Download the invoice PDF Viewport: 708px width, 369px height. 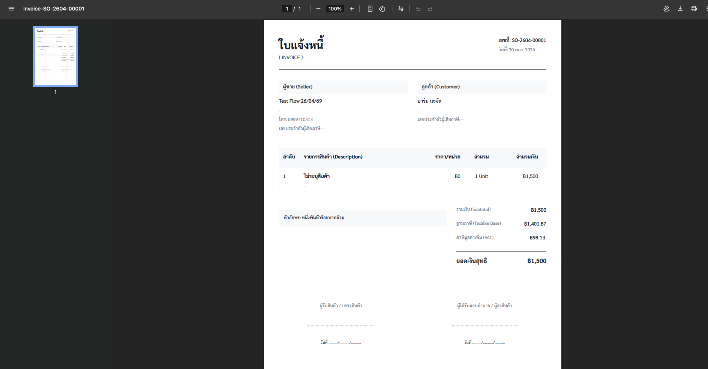click(680, 9)
